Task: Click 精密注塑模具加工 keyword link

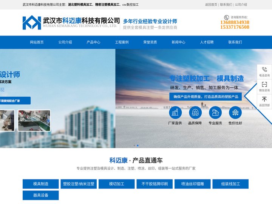Action: click(x=107, y=5)
